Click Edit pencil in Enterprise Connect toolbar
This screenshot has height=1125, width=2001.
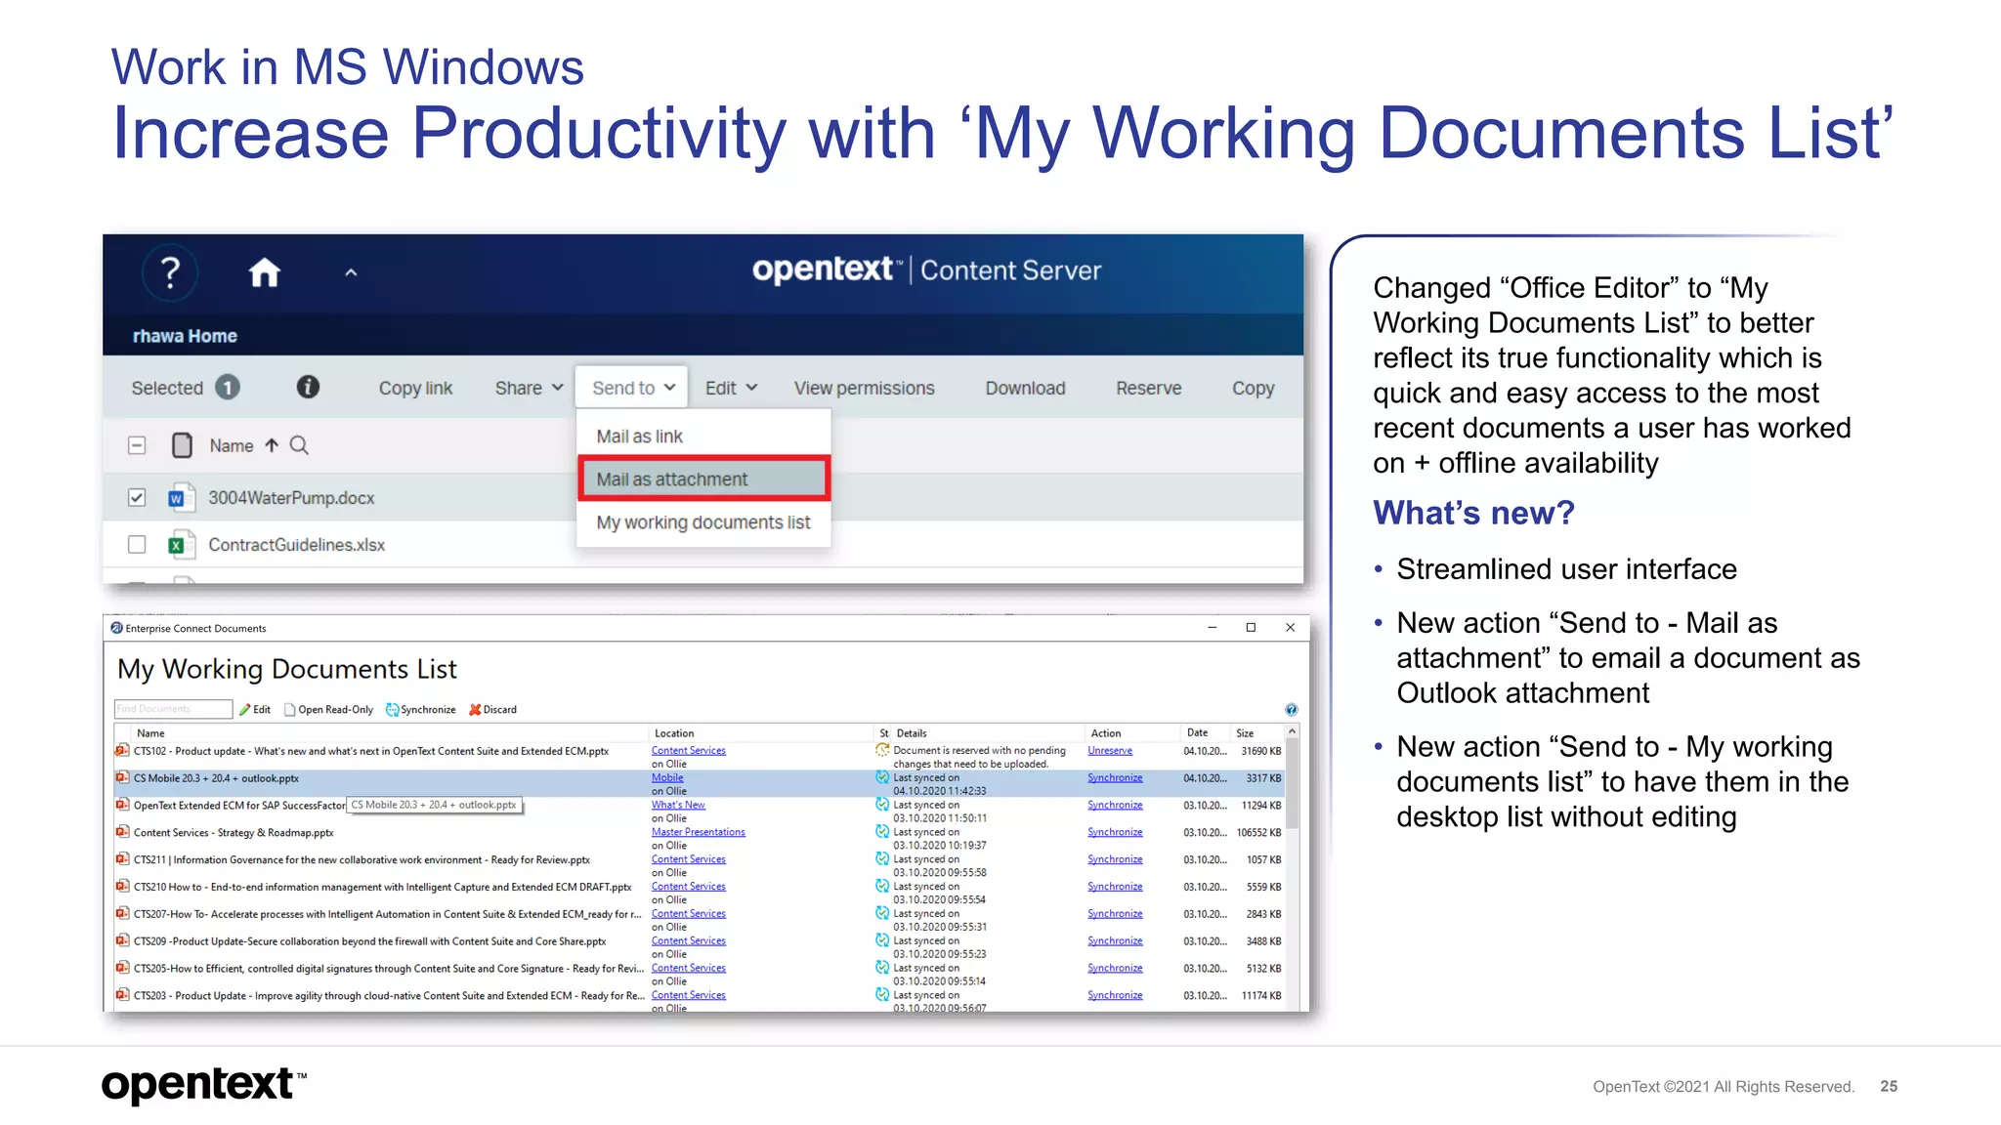click(x=255, y=710)
